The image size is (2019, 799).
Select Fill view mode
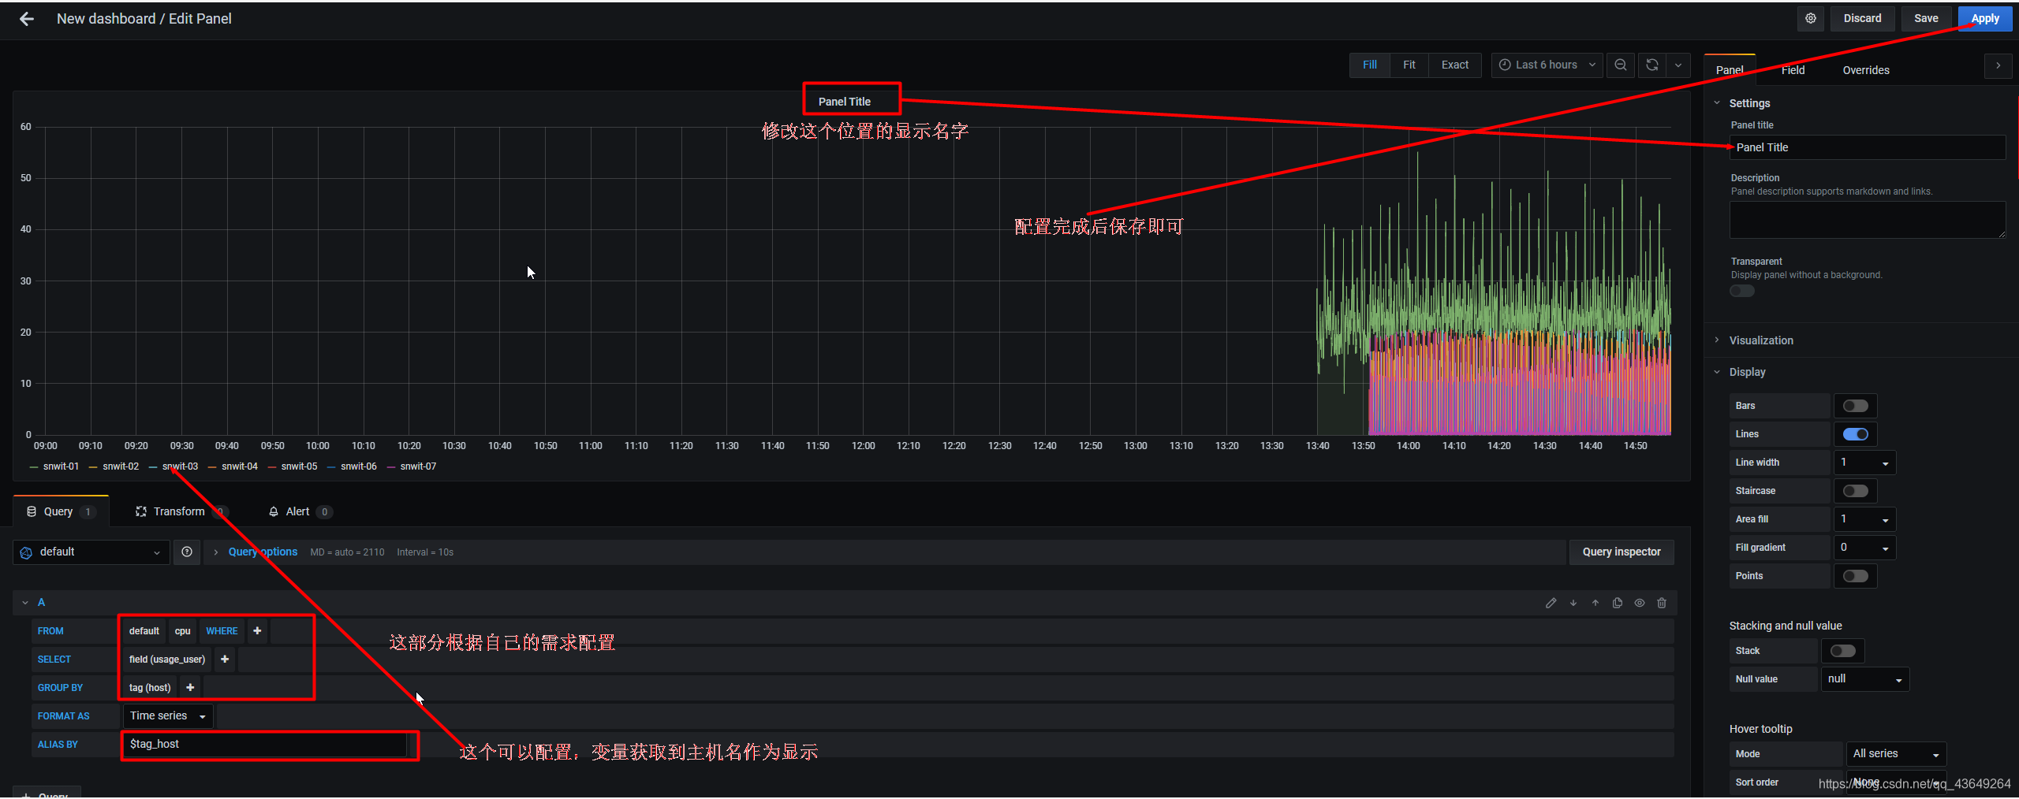coord(1370,65)
